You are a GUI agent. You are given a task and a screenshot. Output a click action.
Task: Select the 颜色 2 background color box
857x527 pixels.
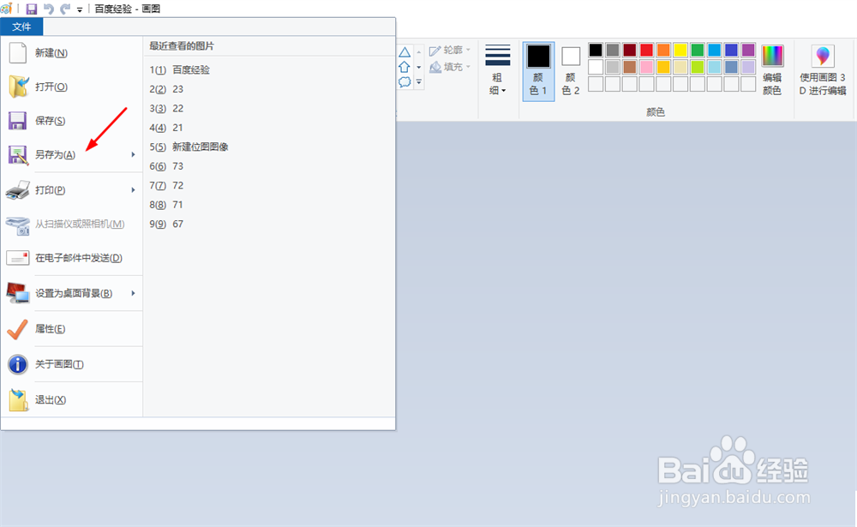point(571,71)
